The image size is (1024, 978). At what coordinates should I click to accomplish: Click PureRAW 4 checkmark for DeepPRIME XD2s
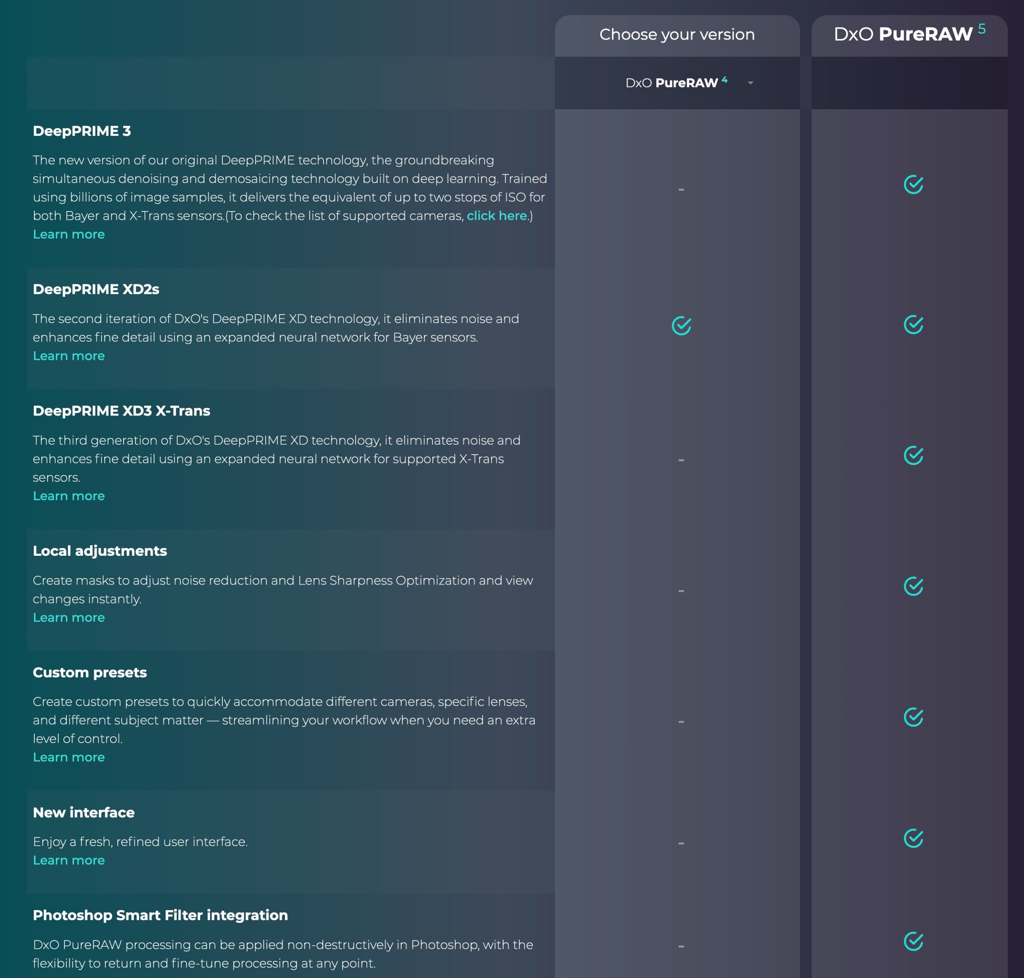click(x=681, y=326)
